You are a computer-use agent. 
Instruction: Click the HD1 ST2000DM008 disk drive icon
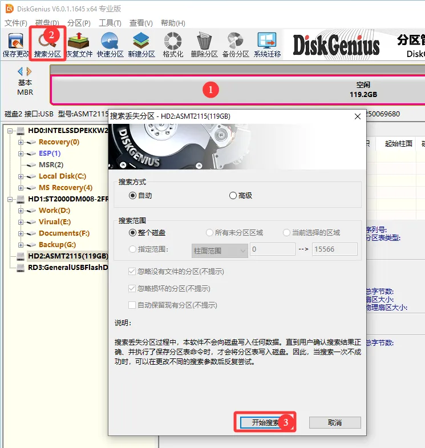pyautogui.click(x=21, y=199)
